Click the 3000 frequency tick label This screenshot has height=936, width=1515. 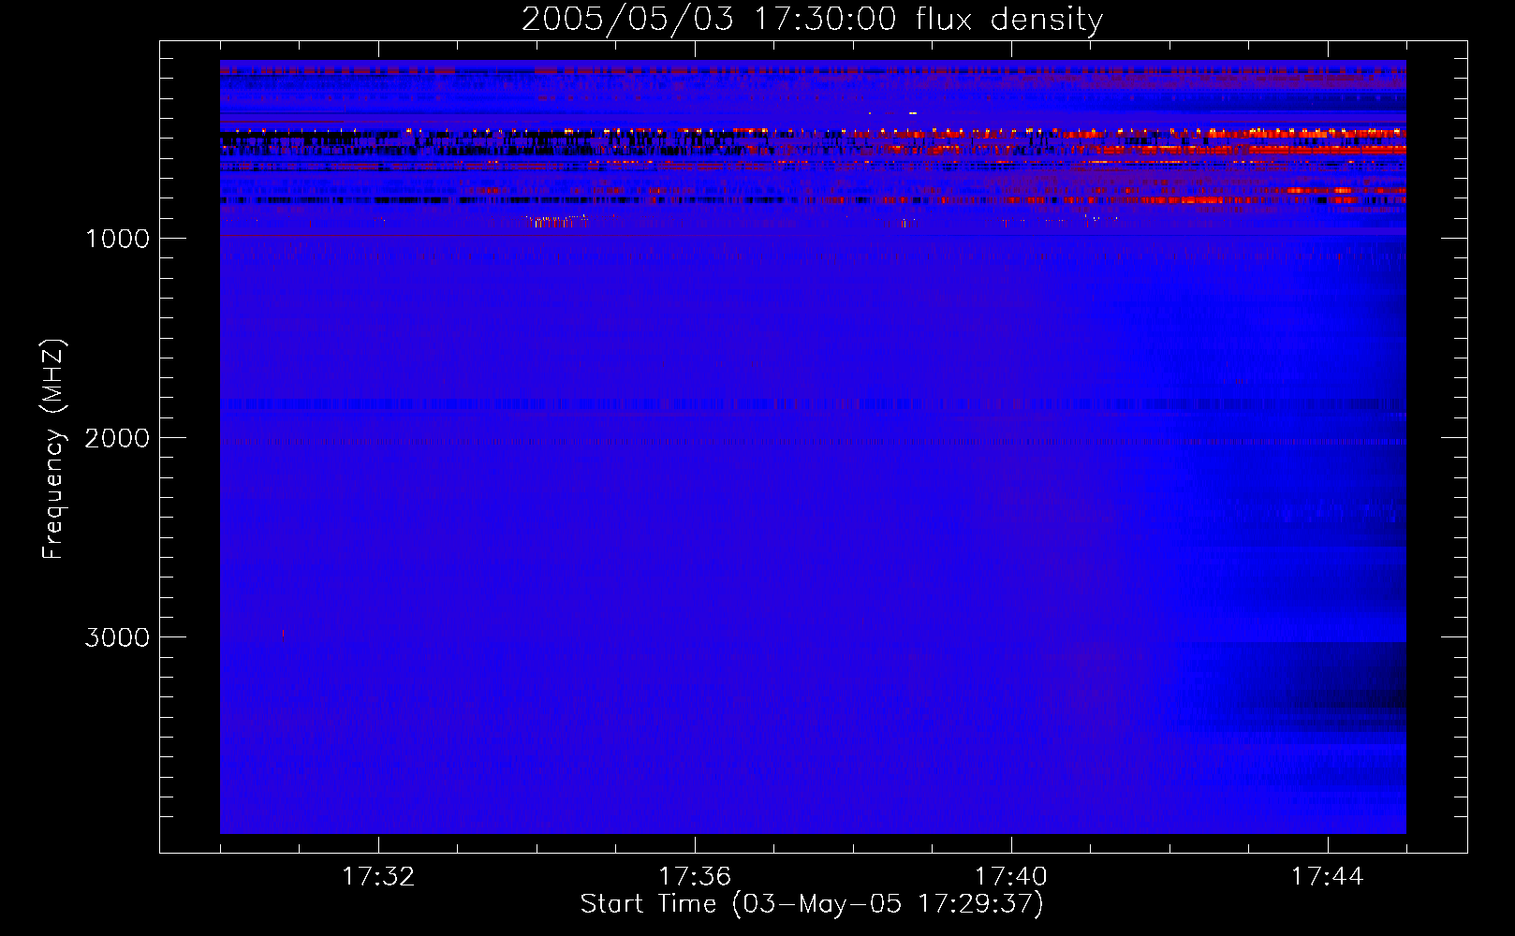click(x=117, y=637)
